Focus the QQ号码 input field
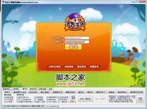 coord(77,38)
